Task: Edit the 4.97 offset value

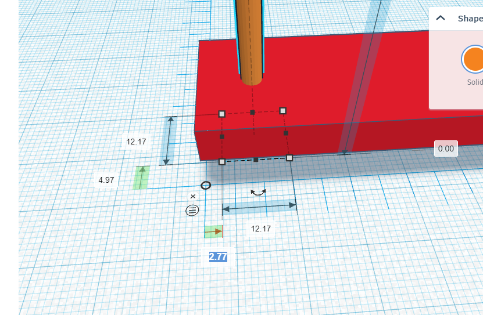Action: (x=106, y=180)
